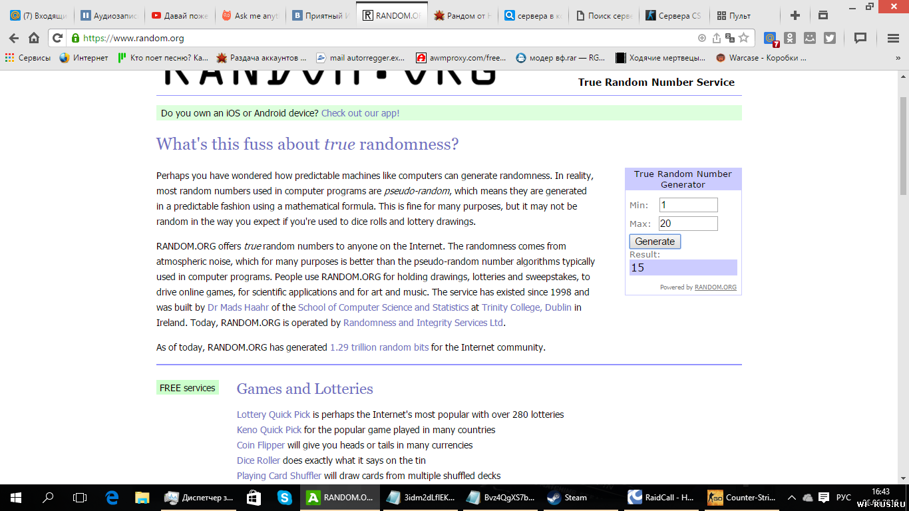Open the Warcase - Коробки bookmark

click(761, 58)
